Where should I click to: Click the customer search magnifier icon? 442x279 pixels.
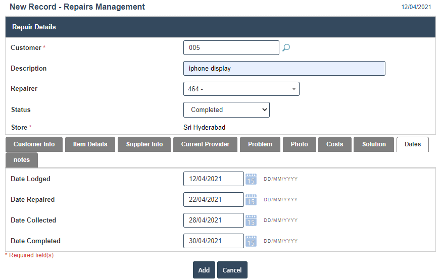coord(286,48)
